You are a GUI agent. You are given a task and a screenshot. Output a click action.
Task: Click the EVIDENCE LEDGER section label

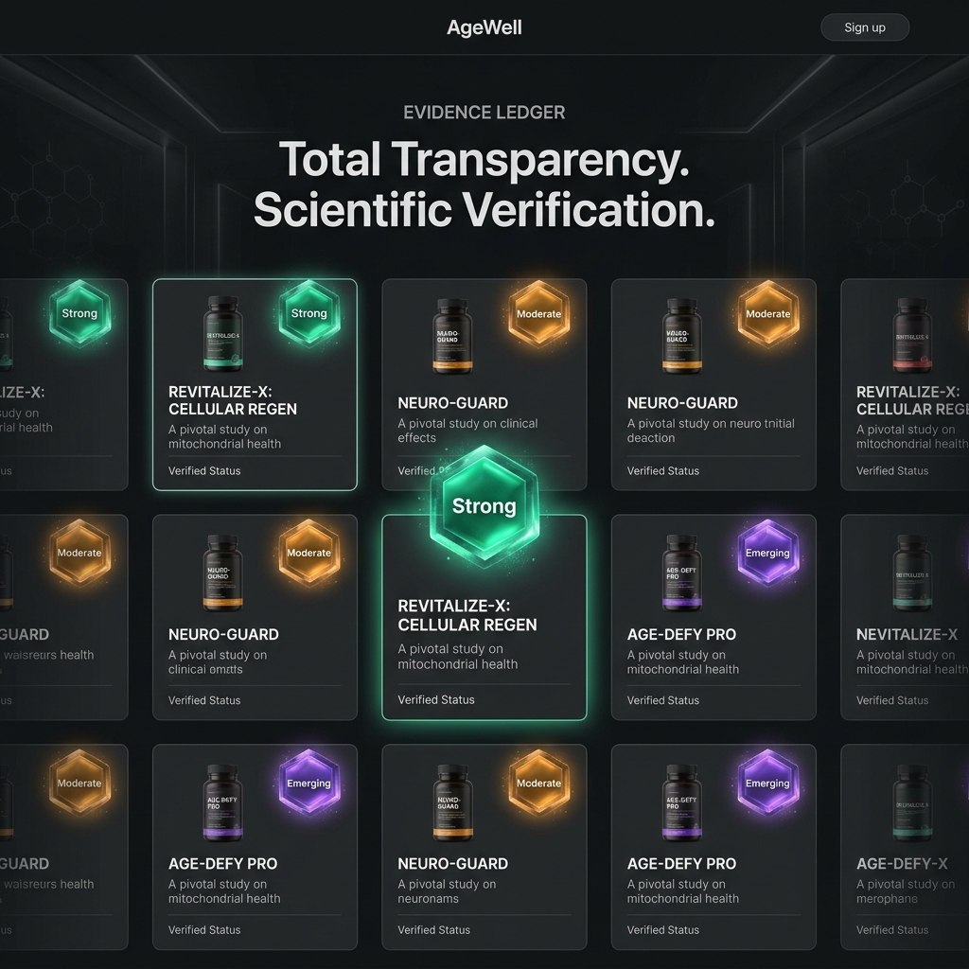pyautogui.click(x=484, y=113)
